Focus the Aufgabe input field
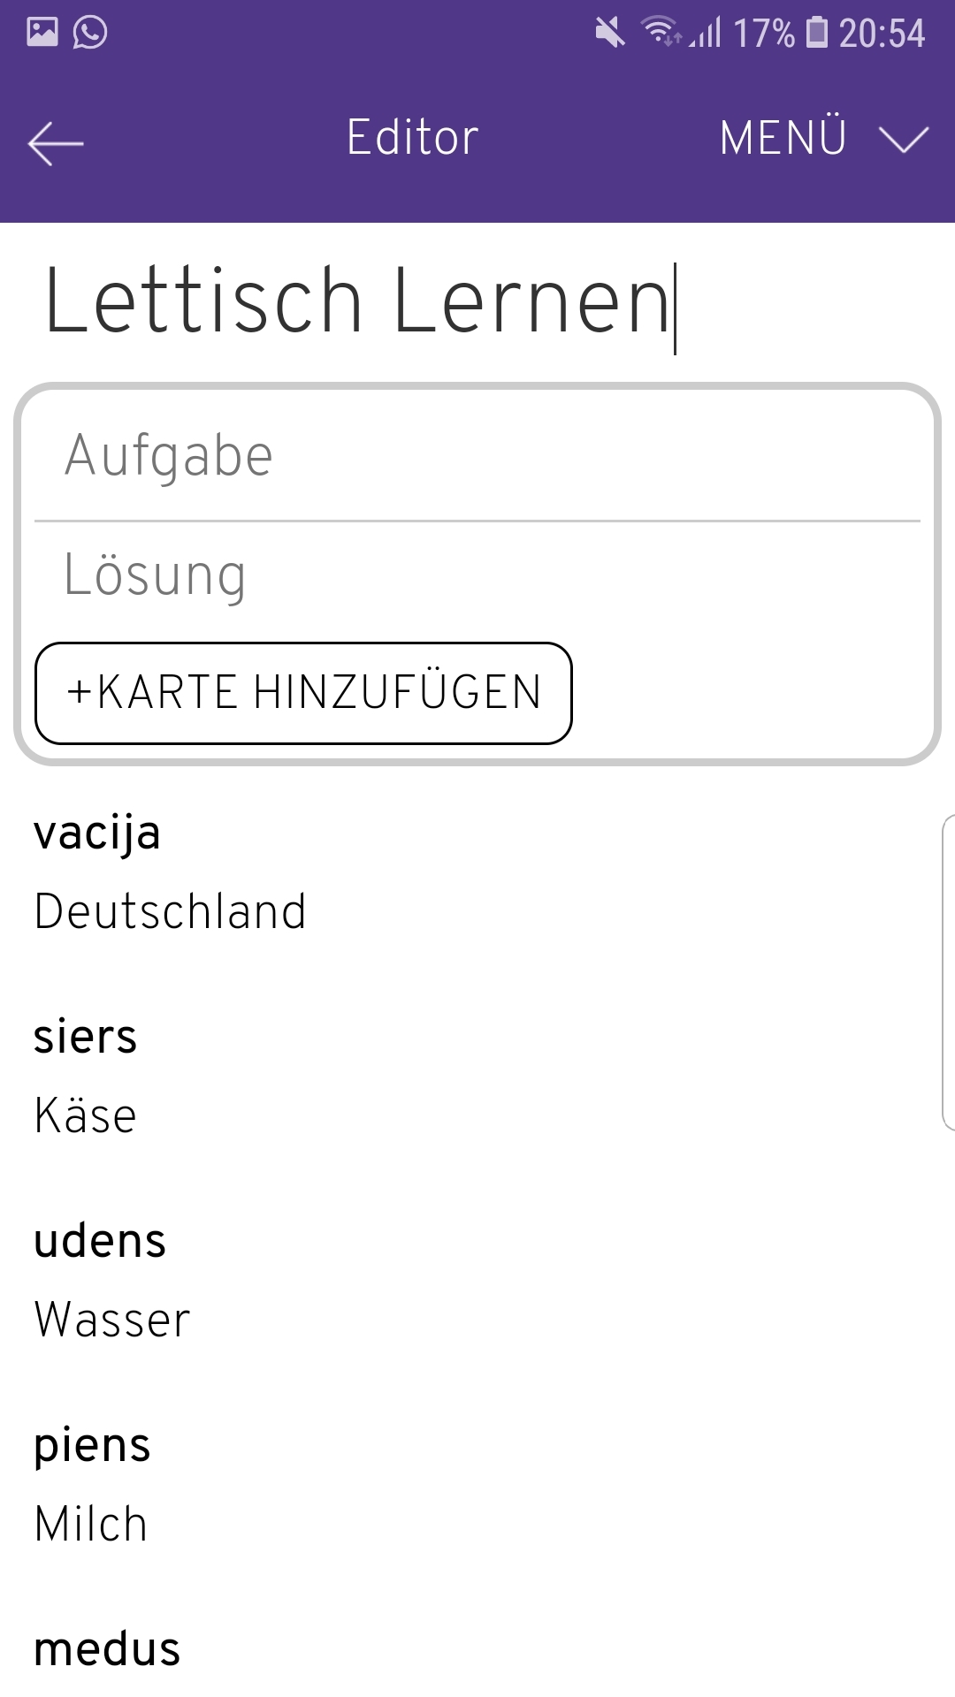This screenshot has width=955, height=1697. 477,456
